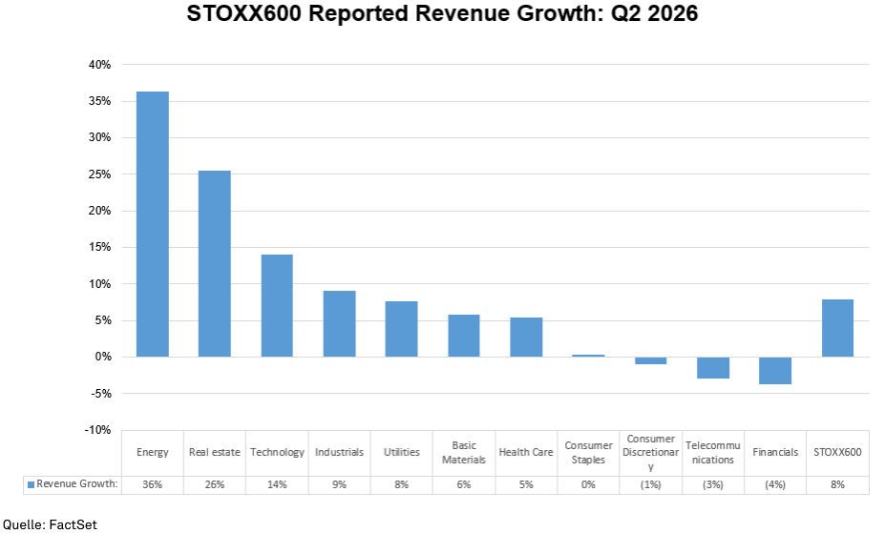This screenshot has width=885, height=533.
Task: Click the -10% y-axis label
Action: point(98,430)
